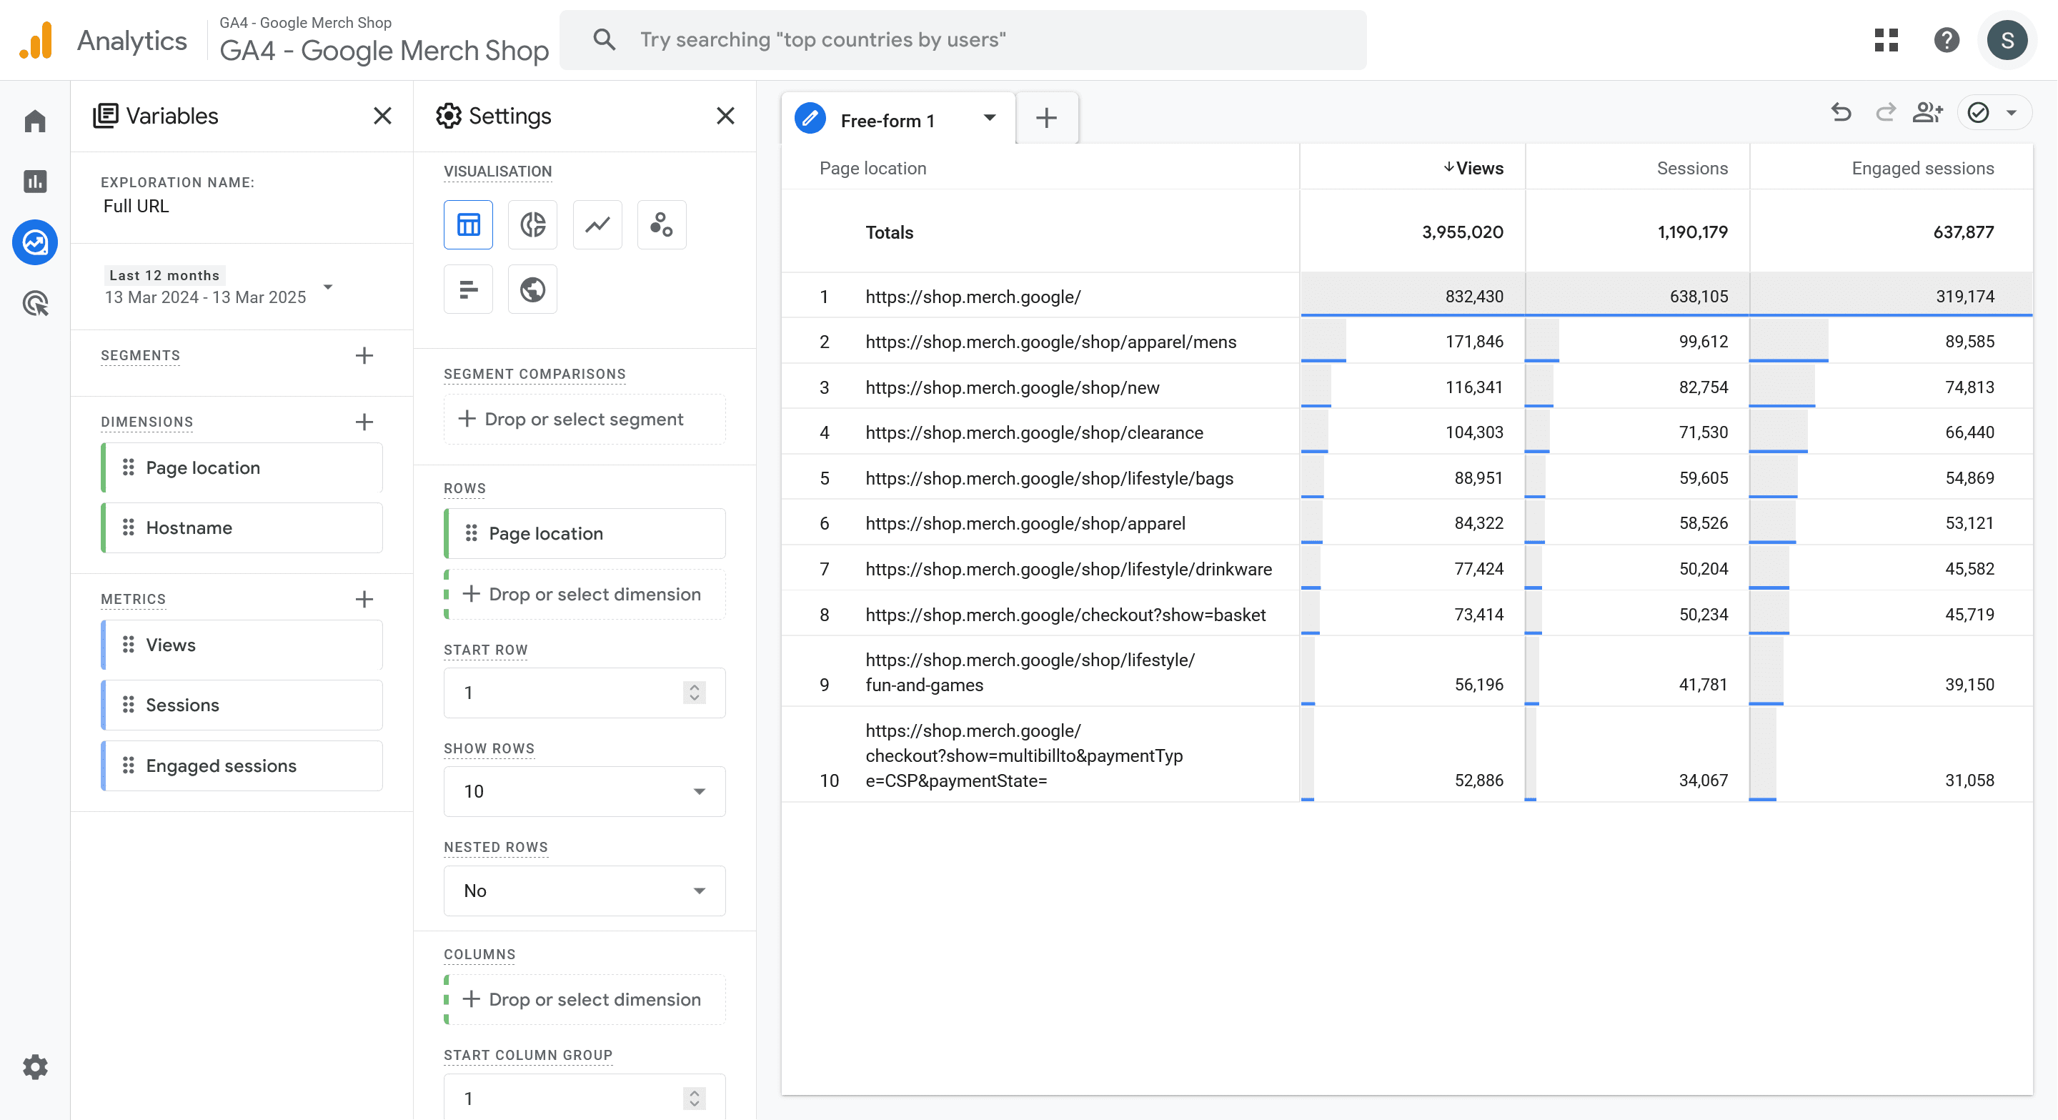Click the Undo arrow icon
Screen dimensions: 2058x1120
coord(1841,113)
